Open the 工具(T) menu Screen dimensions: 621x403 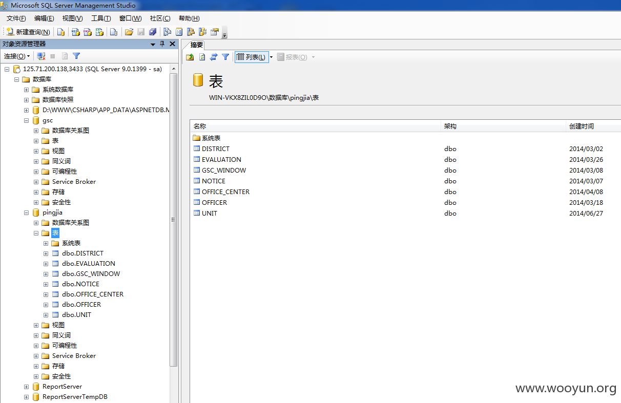[x=101, y=18]
